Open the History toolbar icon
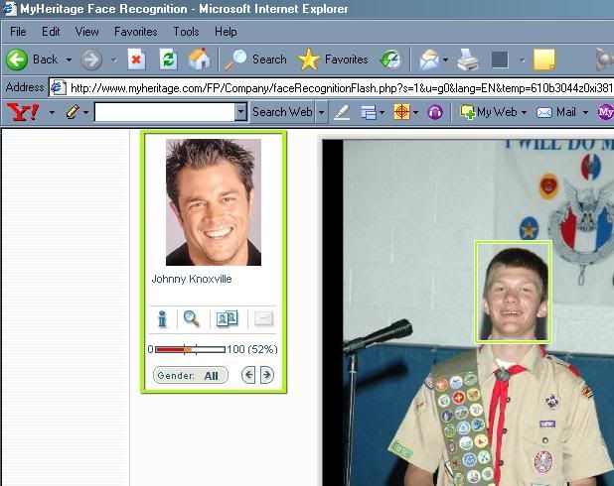 [x=391, y=60]
